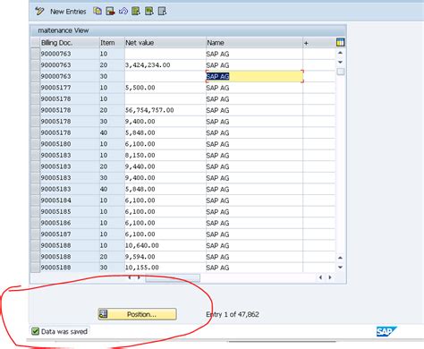This screenshot has width=424, height=349.
Task: Click the Deselect All icon
Action: tap(162, 12)
